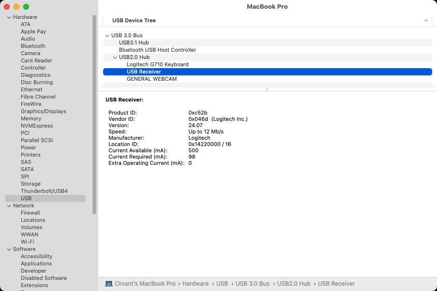Select Bluetooth USB Host Controller row
Viewport: 437px width, 291px height.
(268, 50)
